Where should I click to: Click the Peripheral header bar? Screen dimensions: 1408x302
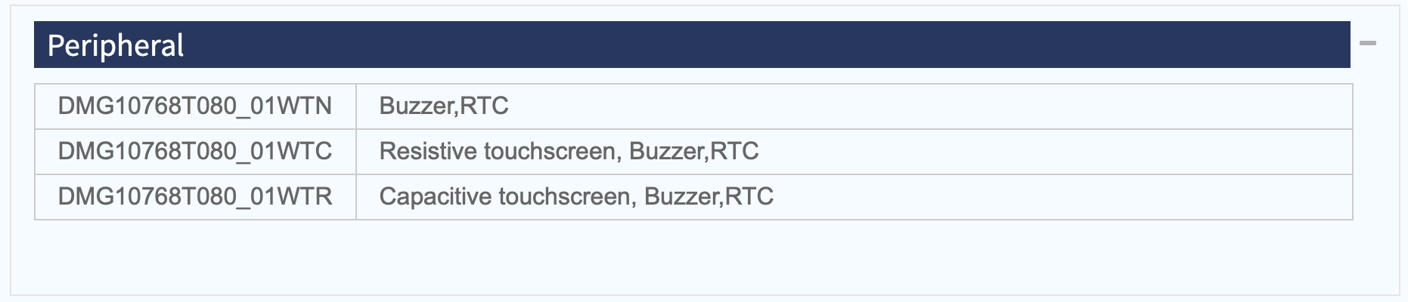point(692,45)
